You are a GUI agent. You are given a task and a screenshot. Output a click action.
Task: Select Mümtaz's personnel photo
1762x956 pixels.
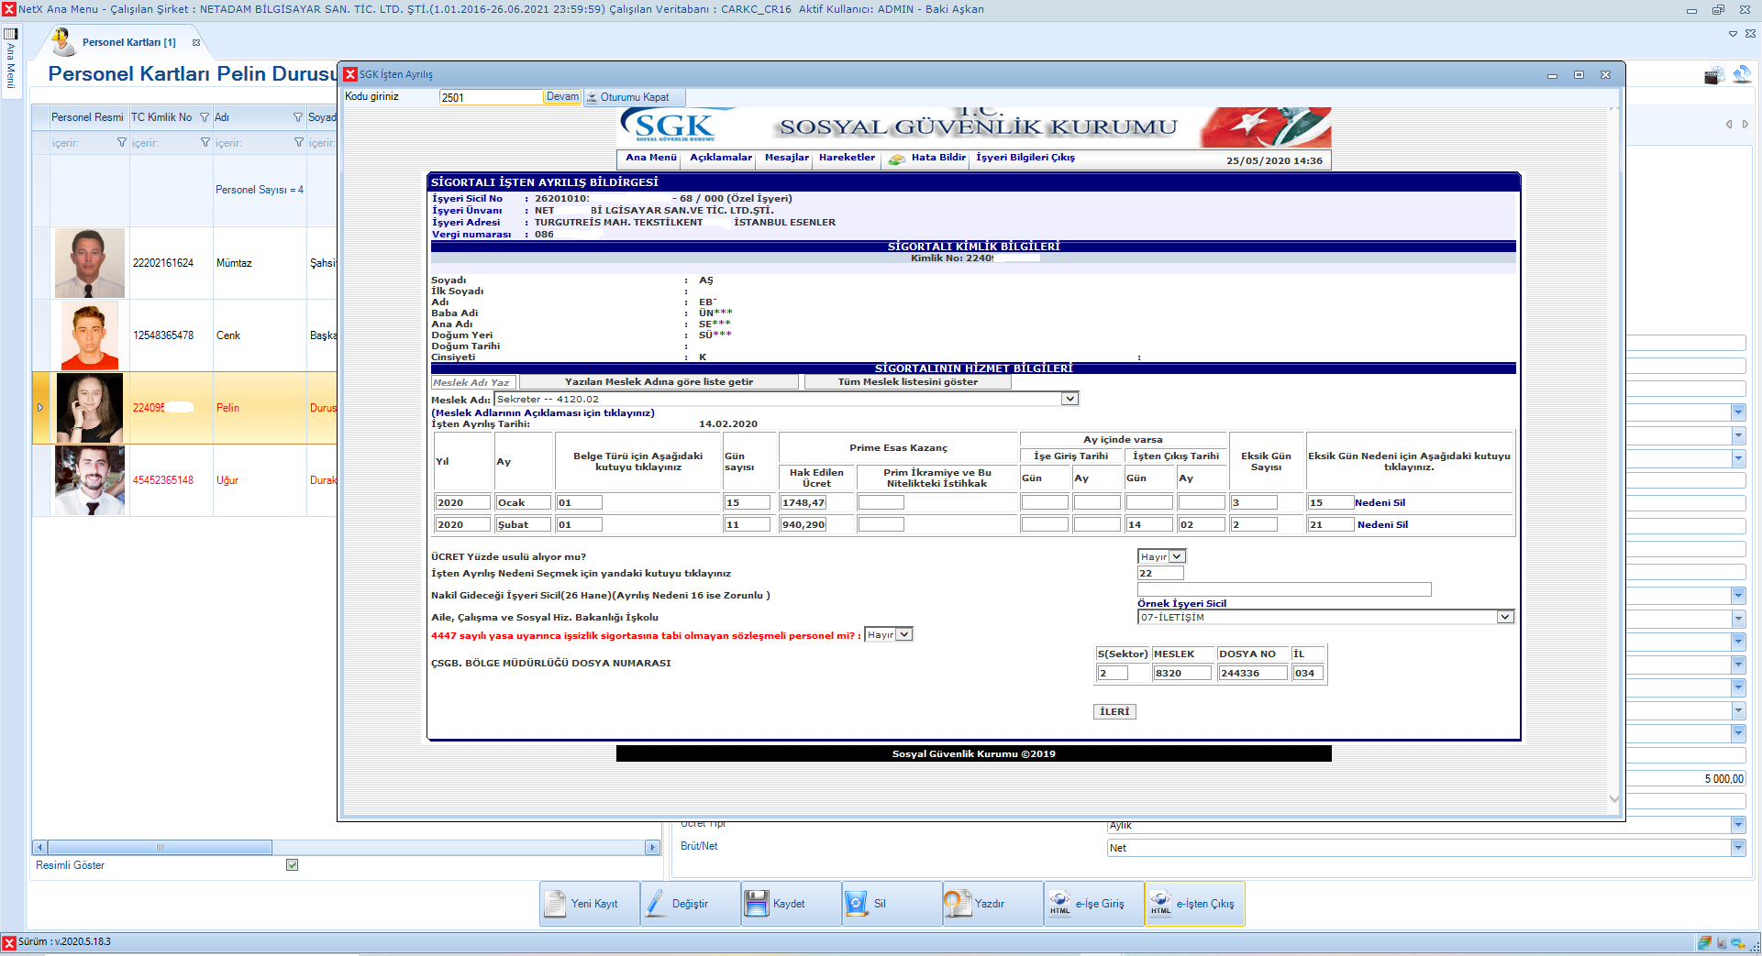coord(89,263)
